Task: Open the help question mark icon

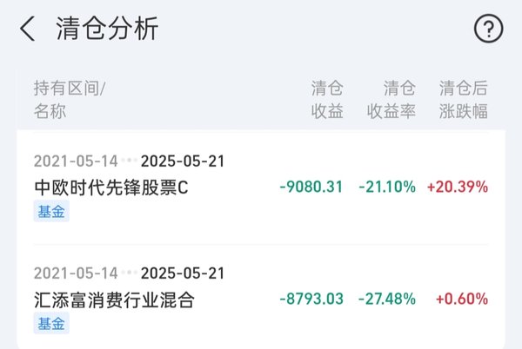Action: [488, 29]
